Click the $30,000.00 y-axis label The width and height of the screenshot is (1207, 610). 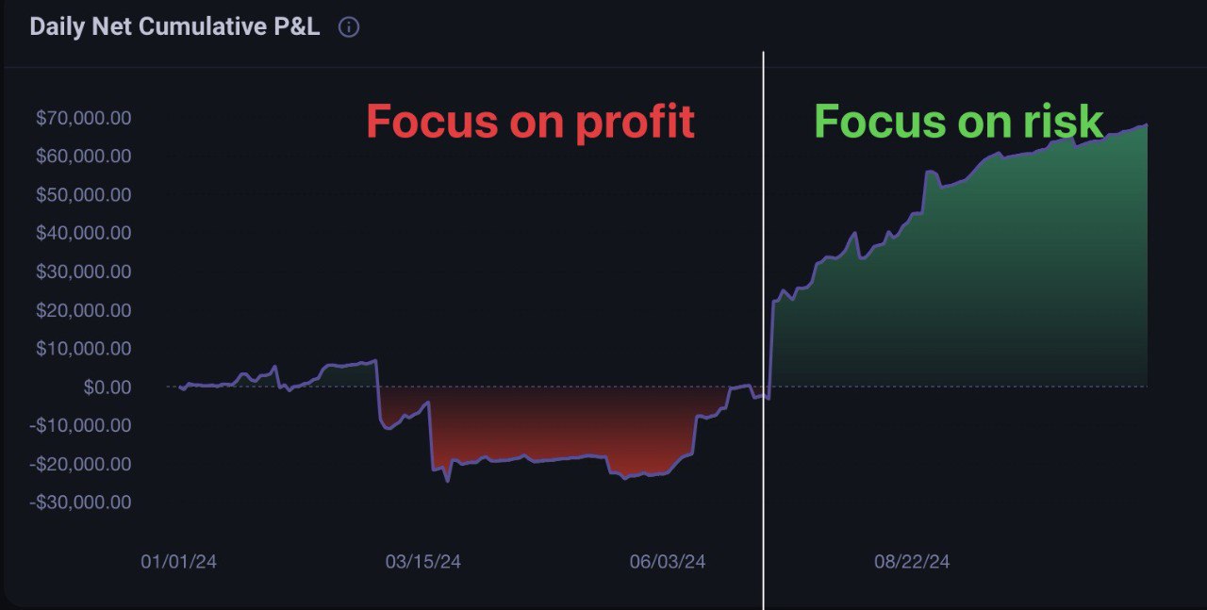click(x=83, y=272)
